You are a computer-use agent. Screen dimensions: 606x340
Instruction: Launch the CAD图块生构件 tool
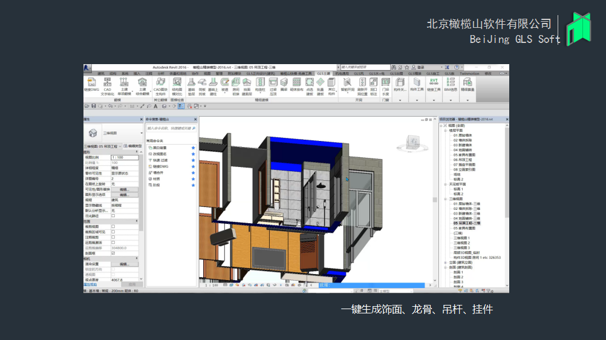pos(160,87)
